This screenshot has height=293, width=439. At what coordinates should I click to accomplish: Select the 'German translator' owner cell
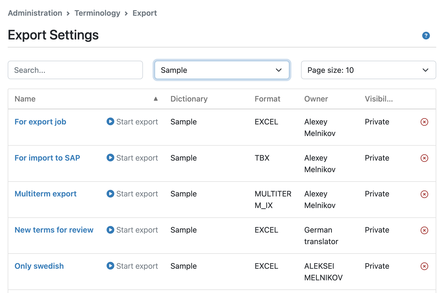click(x=321, y=236)
